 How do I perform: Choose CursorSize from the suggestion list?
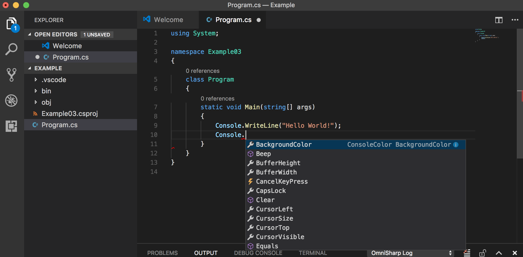(x=355, y=219)
